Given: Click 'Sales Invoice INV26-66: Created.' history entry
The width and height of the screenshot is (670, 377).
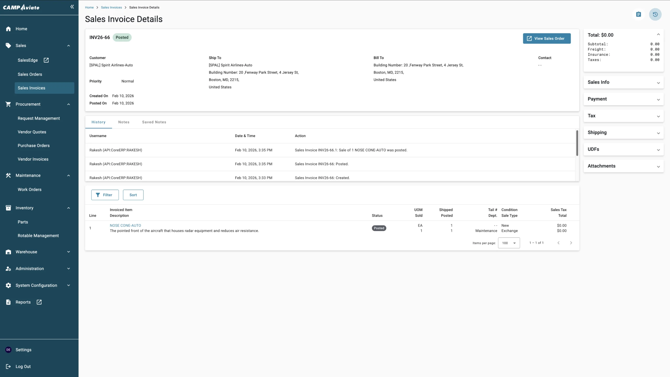Looking at the screenshot, I should [x=322, y=178].
